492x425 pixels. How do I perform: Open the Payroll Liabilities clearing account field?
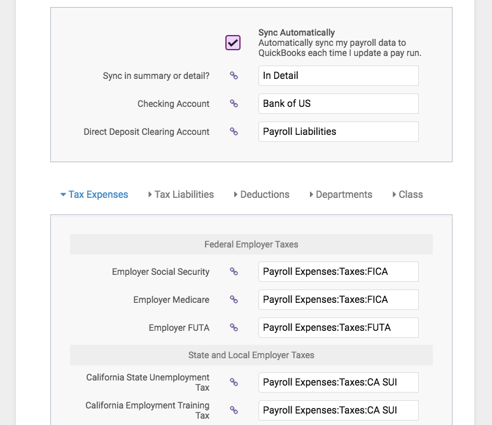339,132
